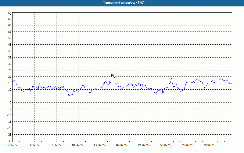This screenshot has height=153, width=244.
Task: Click the 0 value on the y-axis
Action: 11,103
